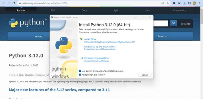Click 'Release Date: Oct. 2, 2023' text
This screenshot has height=99, width=203.
pyautogui.click(x=23, y=65)
